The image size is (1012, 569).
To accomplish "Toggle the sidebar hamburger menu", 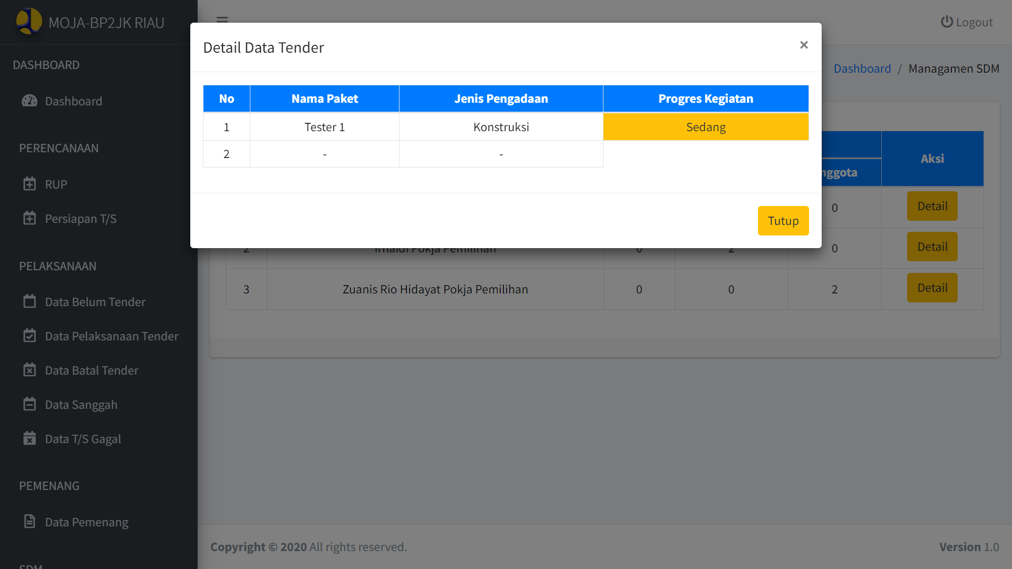I will tap(222, 19).
